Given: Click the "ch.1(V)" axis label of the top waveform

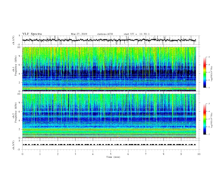Looking at the screenshot, I should tap(14, 40).
